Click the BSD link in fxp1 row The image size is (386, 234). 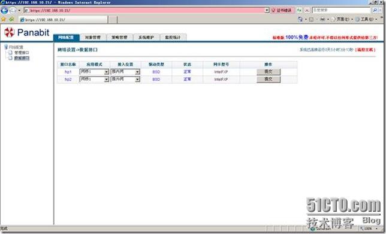click(156, 72)
